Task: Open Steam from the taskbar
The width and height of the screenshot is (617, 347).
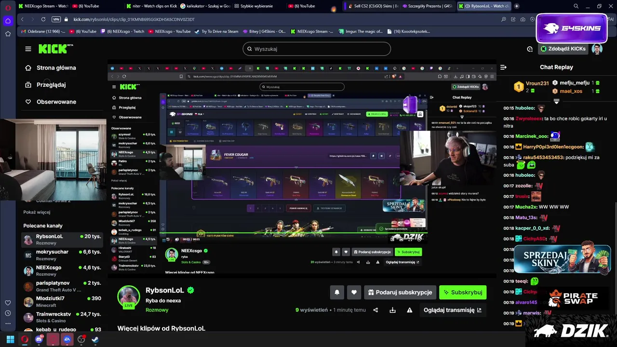Action: 95,339
